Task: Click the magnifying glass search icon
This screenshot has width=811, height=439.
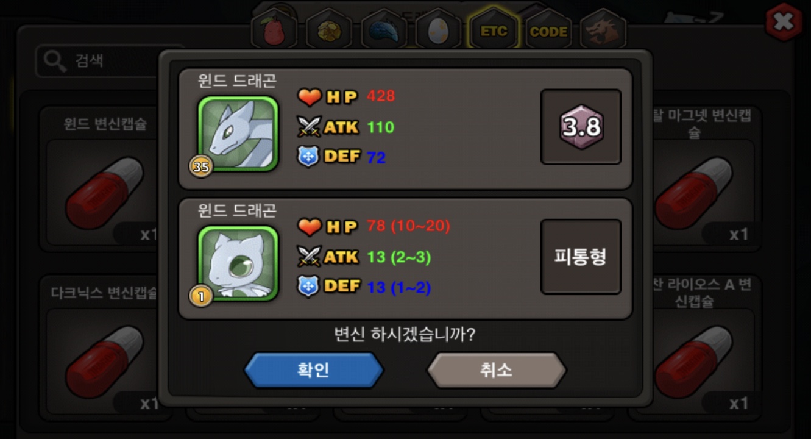Action: click(55, 61)
